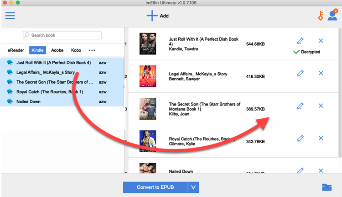Click file size 544.68KB
Screen dimensions: 342x197
[x=255, y=44]
